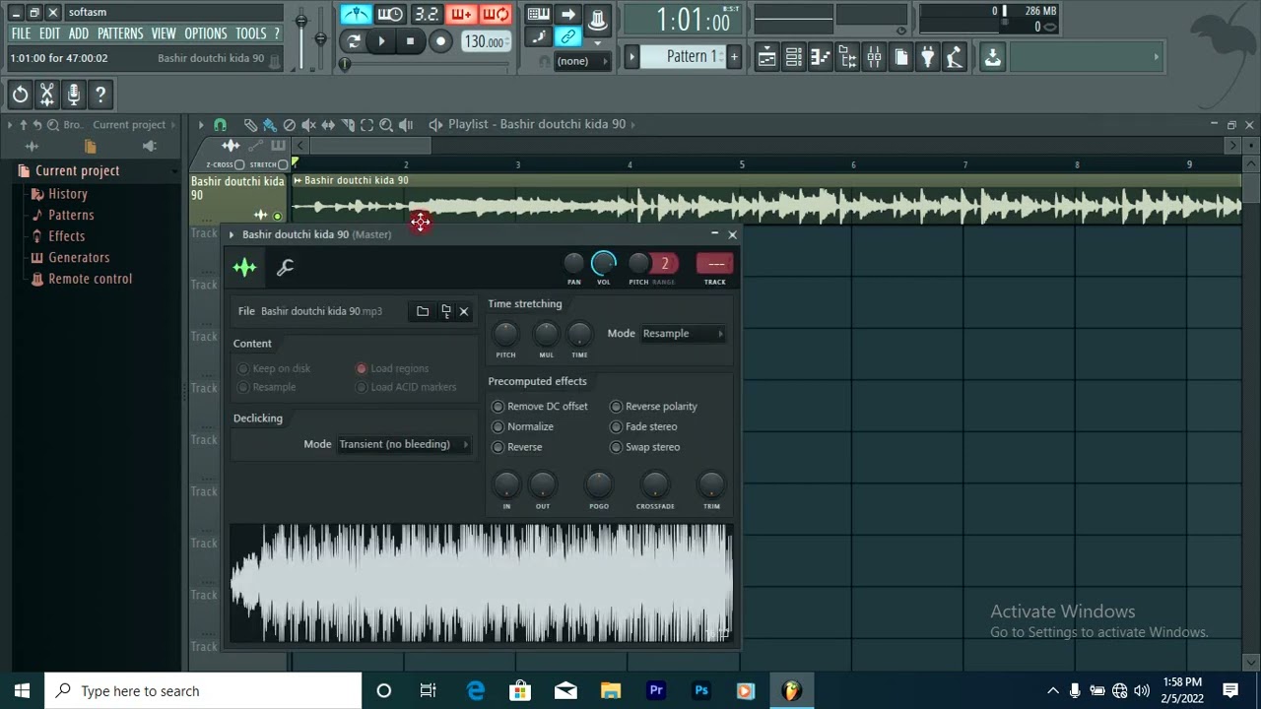Toggle blend recording overdub button
Screen dimensions: 1261x709
coord(460,15)
